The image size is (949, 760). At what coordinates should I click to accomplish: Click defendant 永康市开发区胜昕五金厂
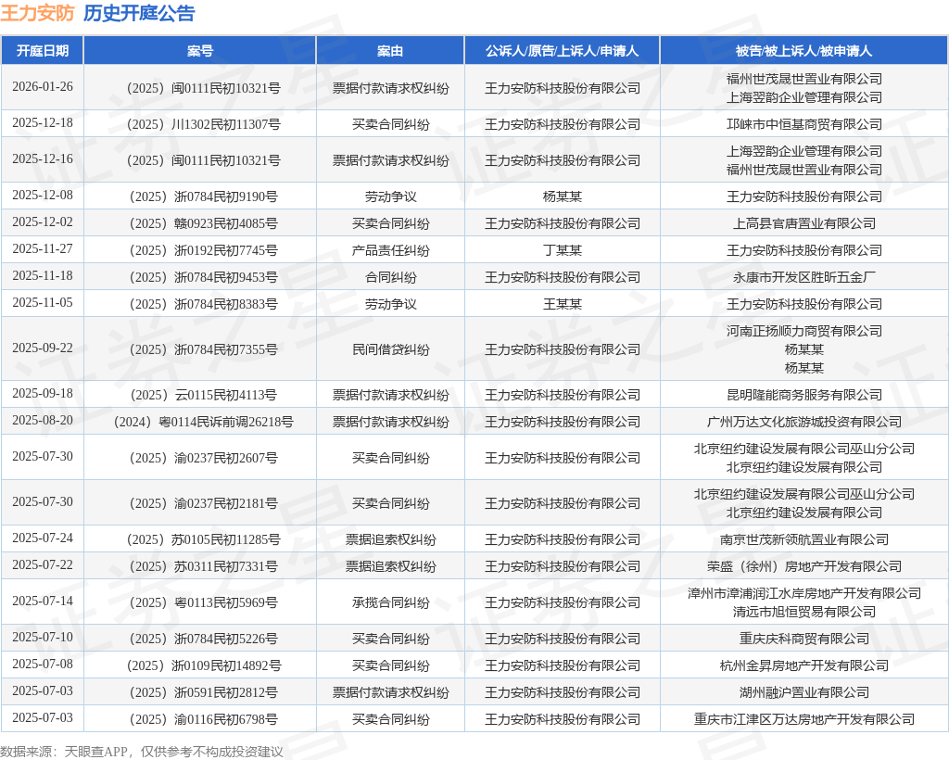pyautogui.click(x=804, y=277)
